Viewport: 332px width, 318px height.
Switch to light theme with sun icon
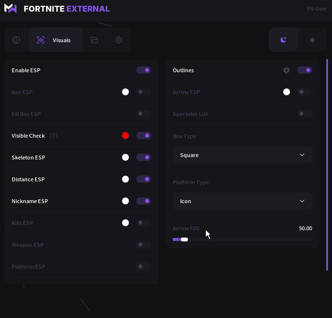(x=312, y=40)
